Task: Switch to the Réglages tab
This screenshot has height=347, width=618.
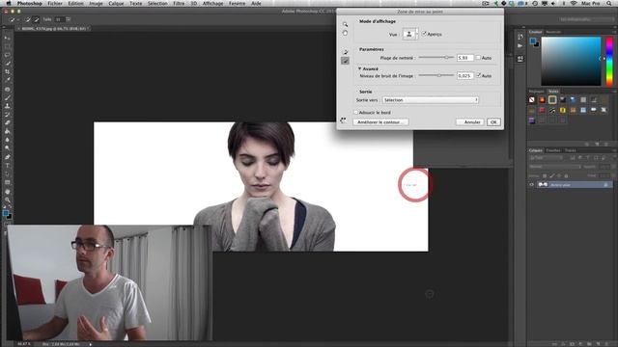Action: (536, 92)
